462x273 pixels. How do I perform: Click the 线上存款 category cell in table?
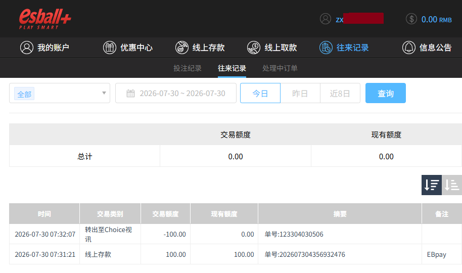(x=110, y=254)
